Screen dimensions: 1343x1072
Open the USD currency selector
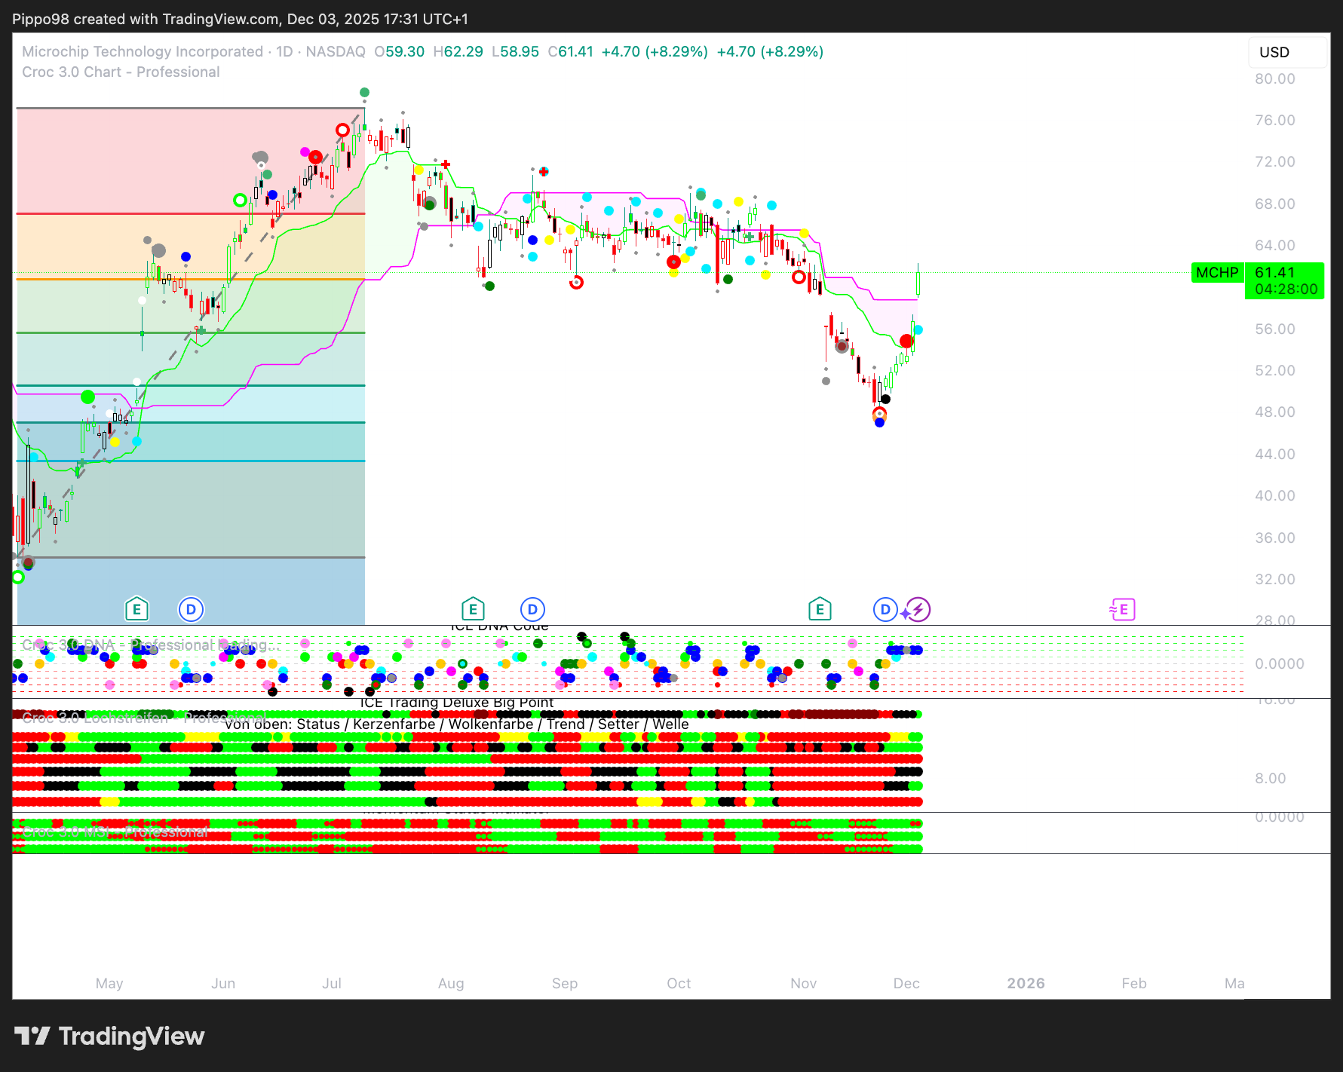coord(1286,52)
